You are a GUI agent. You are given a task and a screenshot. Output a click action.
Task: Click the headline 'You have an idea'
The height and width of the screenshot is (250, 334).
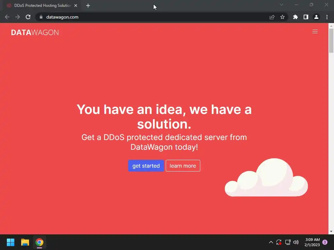point(164,117)
